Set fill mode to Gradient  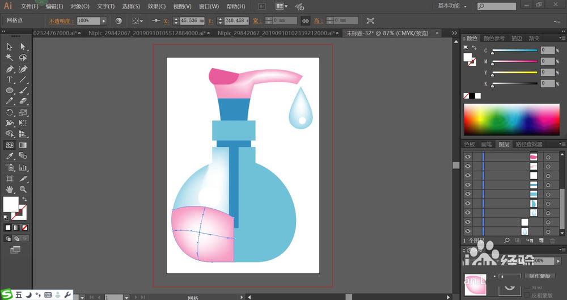pyautogui.click(x=16, y=227)
